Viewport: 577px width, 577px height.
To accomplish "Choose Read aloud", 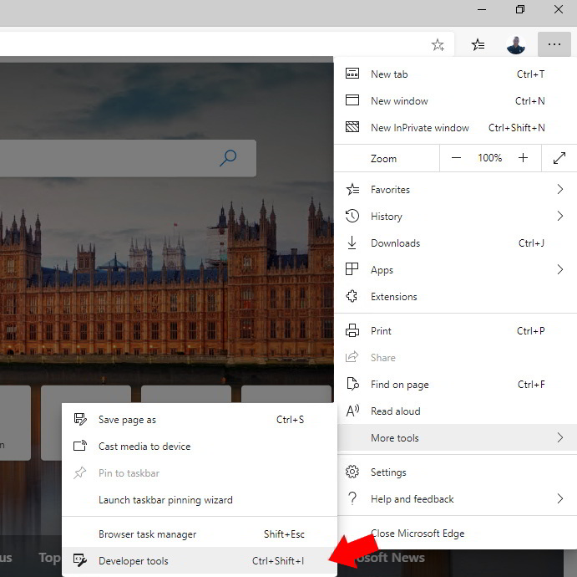I will coord(455,411).
